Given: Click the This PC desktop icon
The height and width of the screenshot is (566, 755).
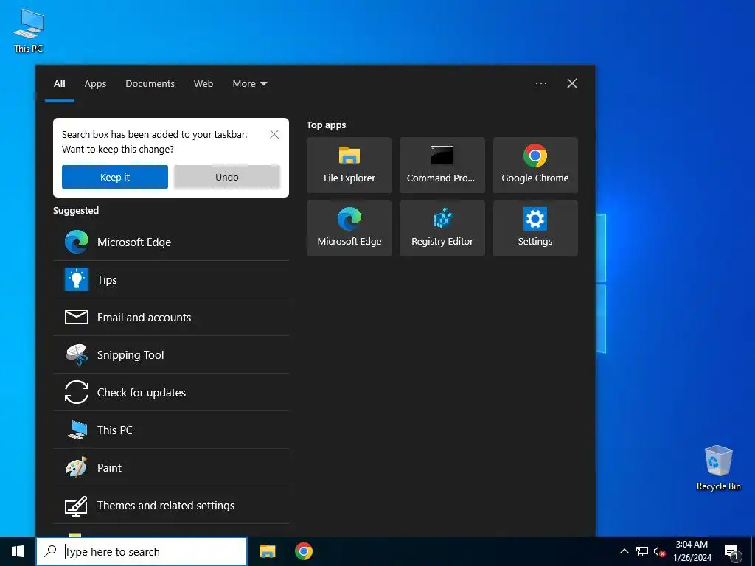Looking at the screenshot, I should (x=29, y=30).
